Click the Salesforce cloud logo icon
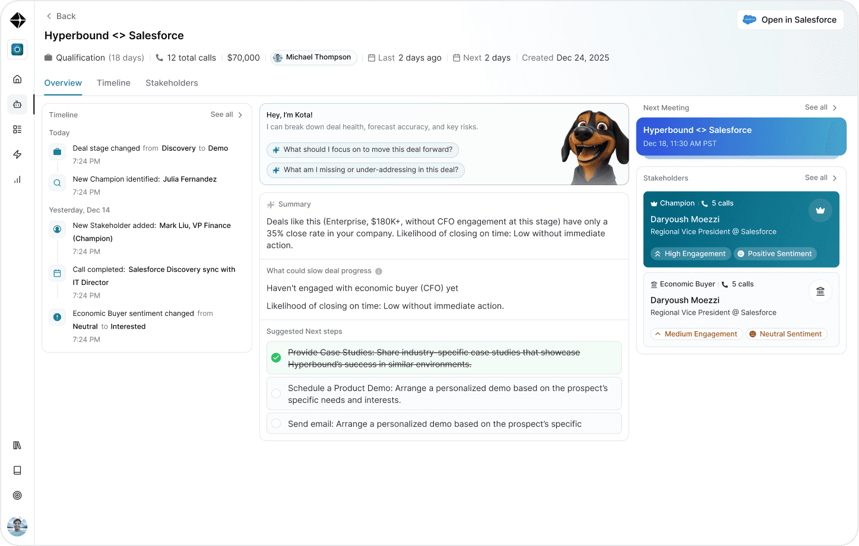 coord(750,20)
